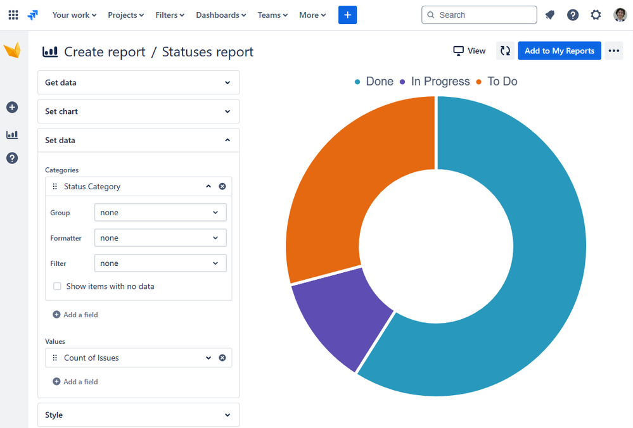Open the Teams menu
Viewport: 633px width, 428px height.
272,15
